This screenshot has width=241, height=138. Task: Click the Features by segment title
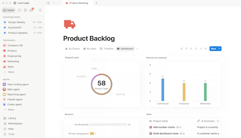tap(156, 58)
